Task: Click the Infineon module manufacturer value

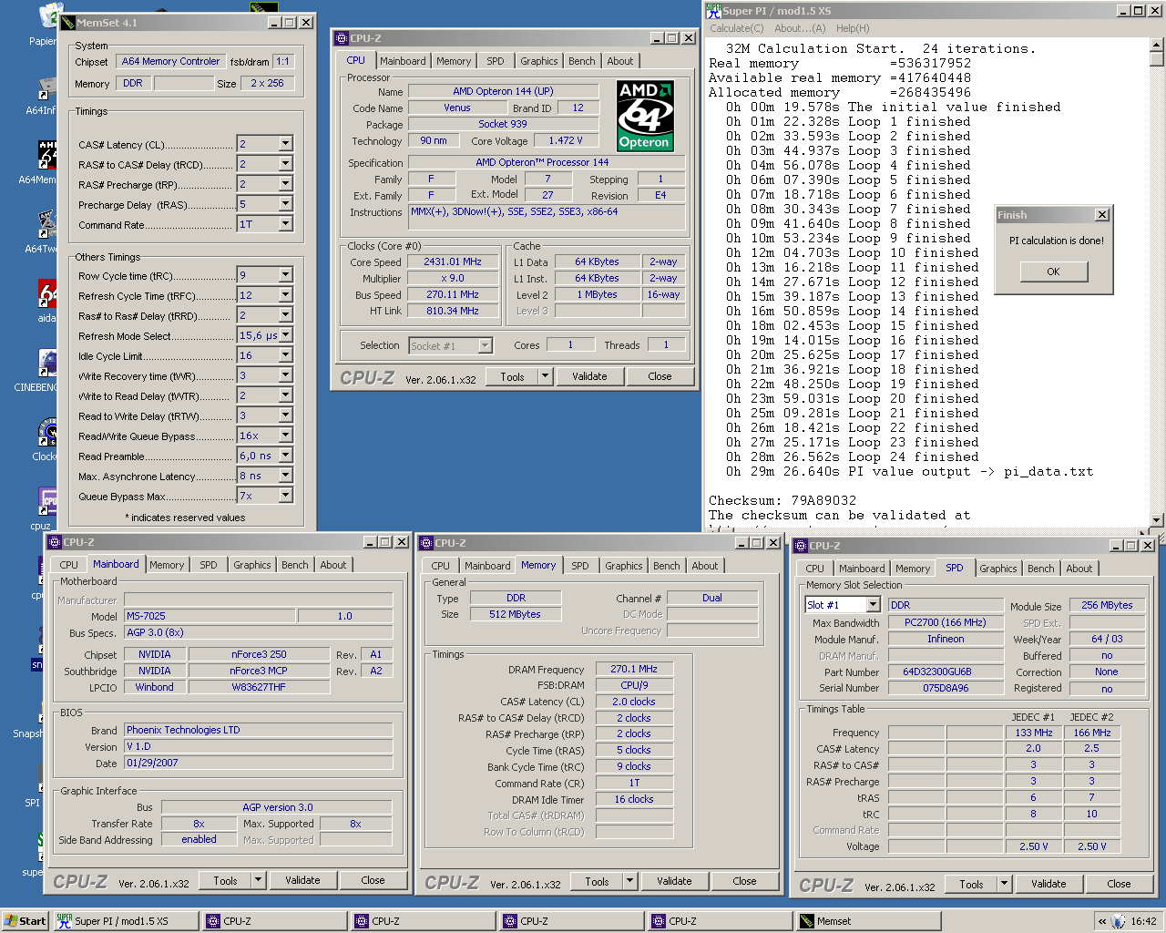Action: (946, 639)
